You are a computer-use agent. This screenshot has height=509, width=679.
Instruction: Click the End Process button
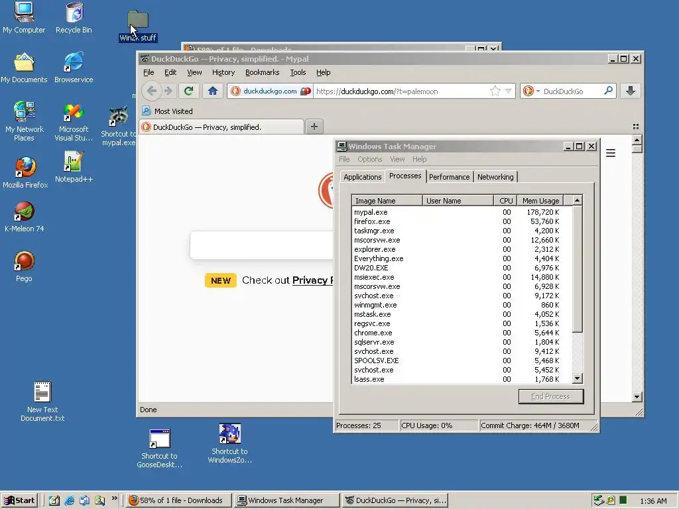(551, 396)
